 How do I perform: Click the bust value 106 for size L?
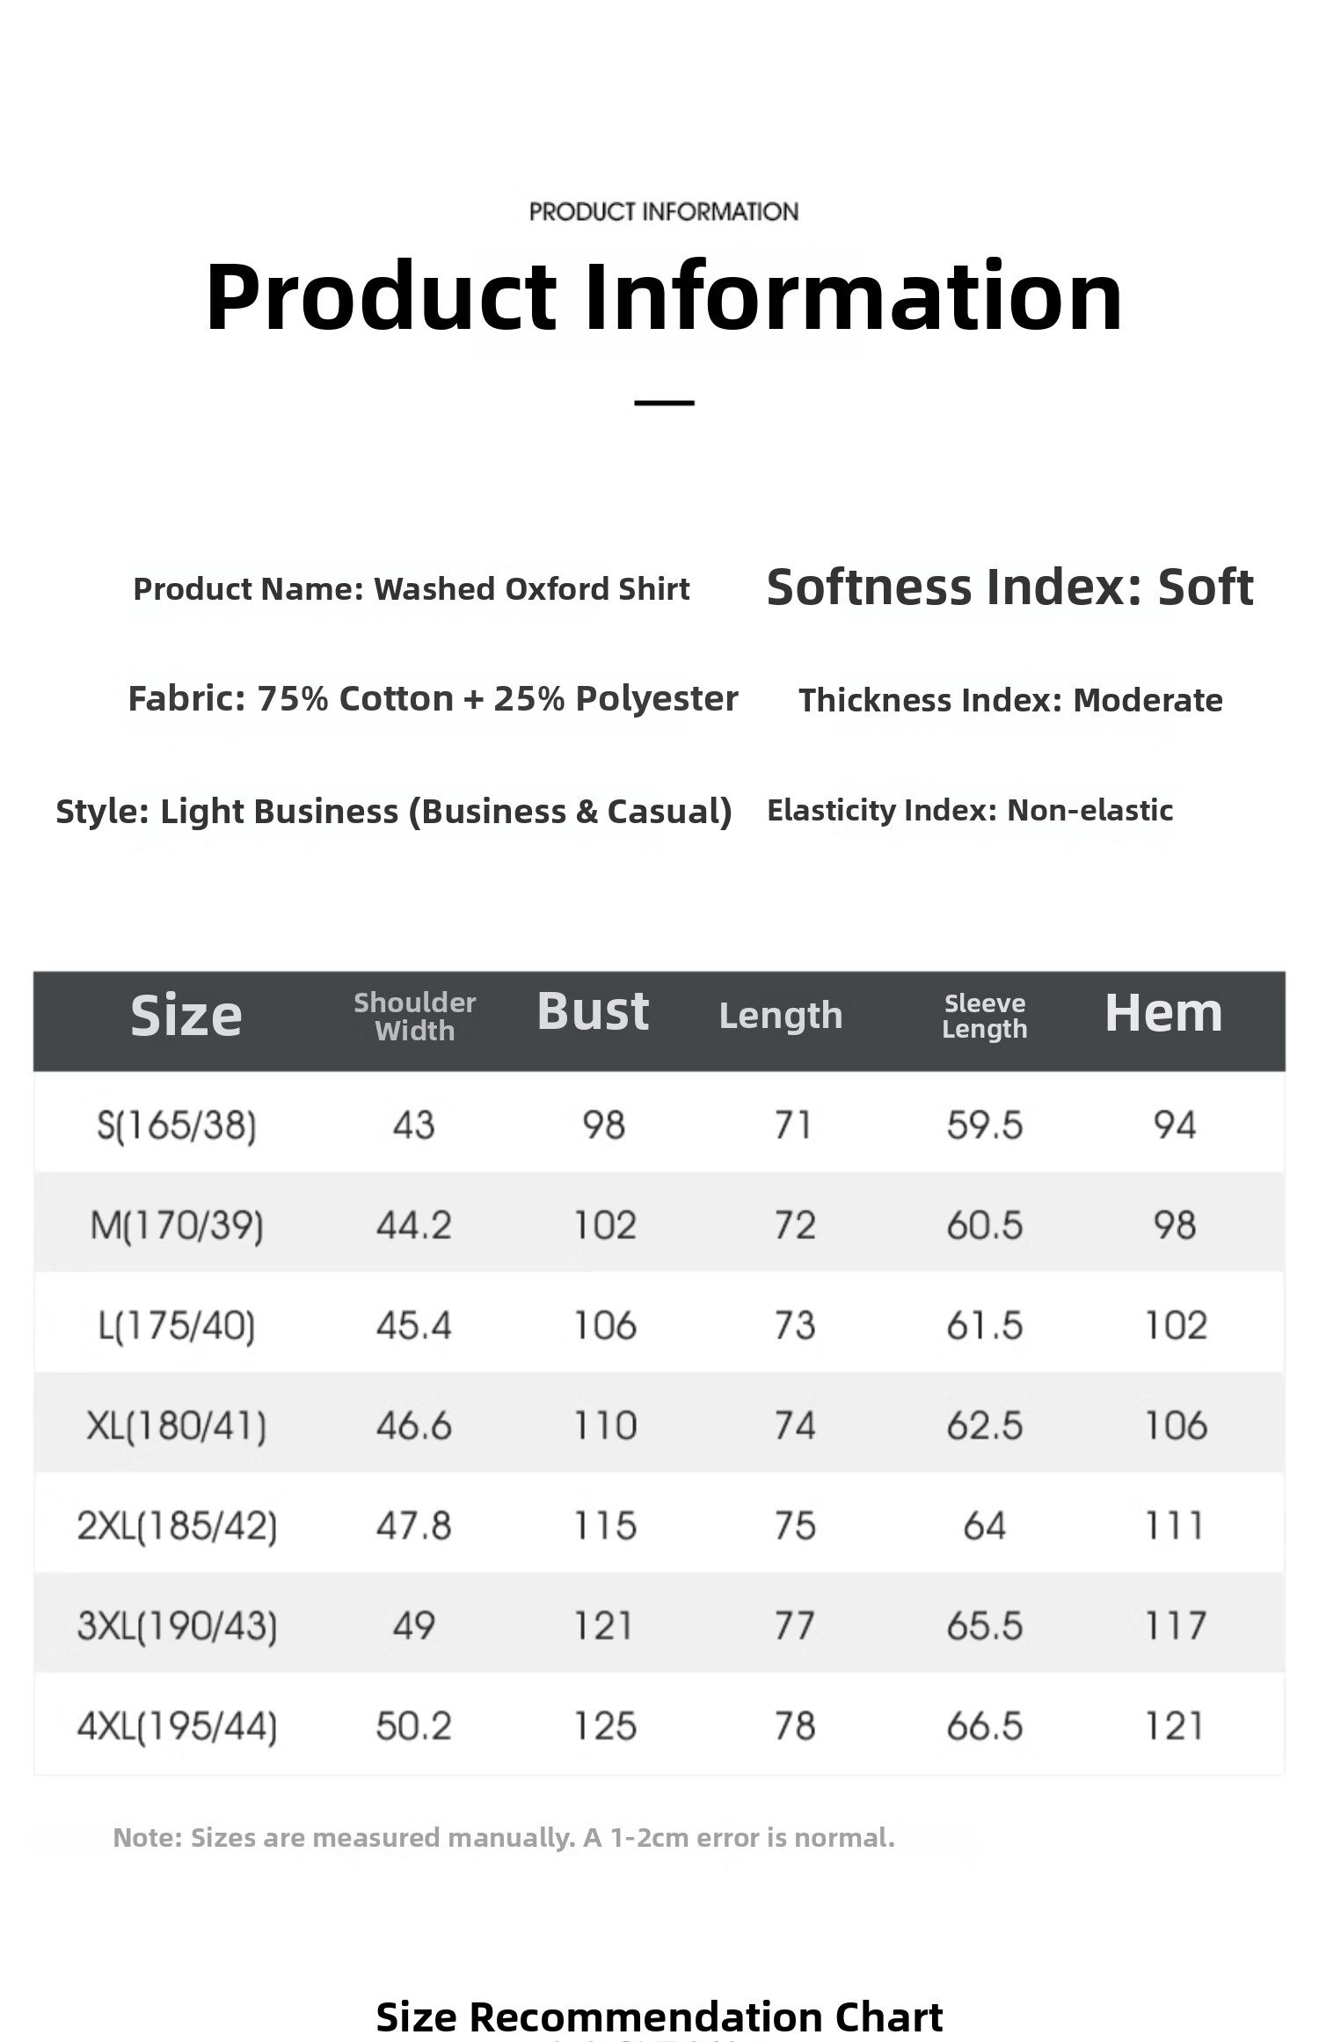pos(605,1325)
